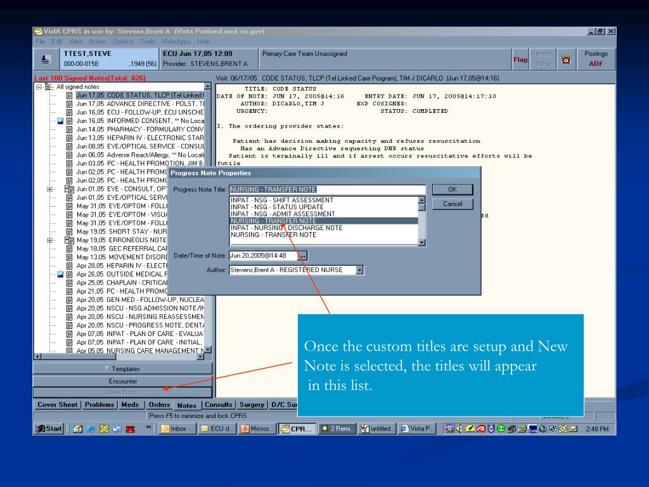Click stacked-notes icon of May 19,05 ERRONEOUS NOTE
649x487 pixels.
[69, 240]
